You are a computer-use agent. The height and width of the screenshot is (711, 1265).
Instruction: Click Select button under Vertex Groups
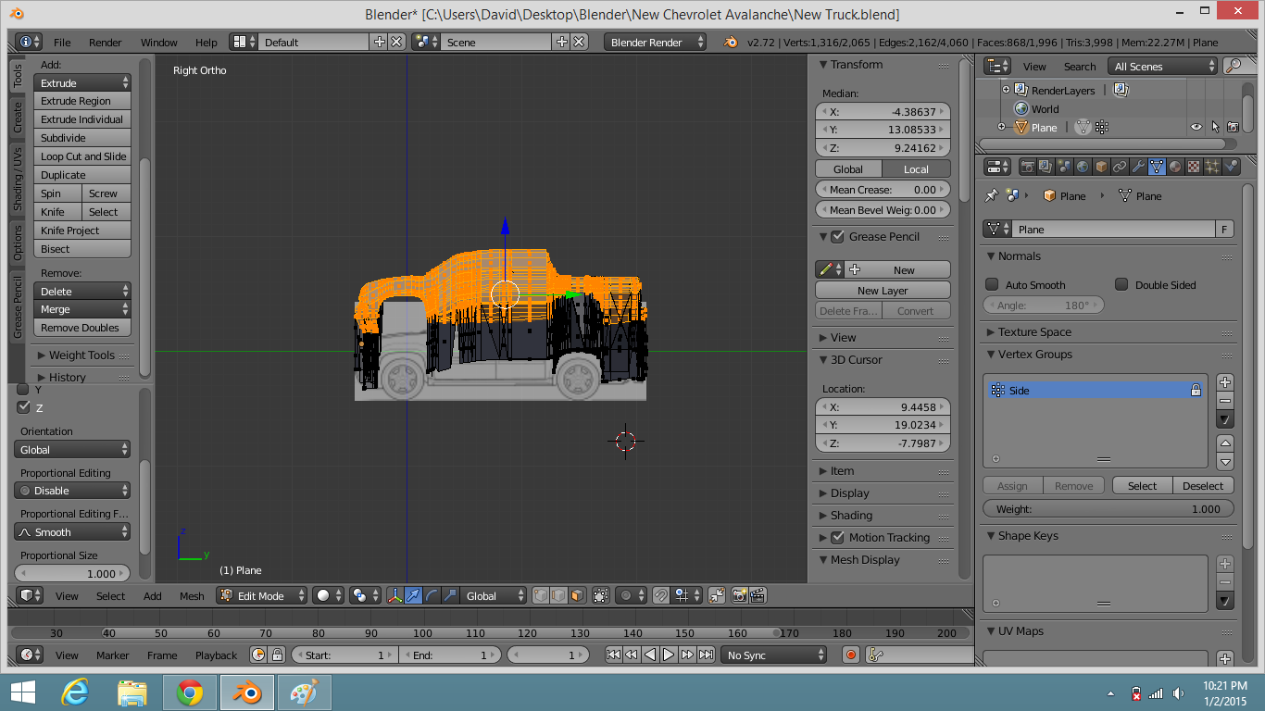1142,485
